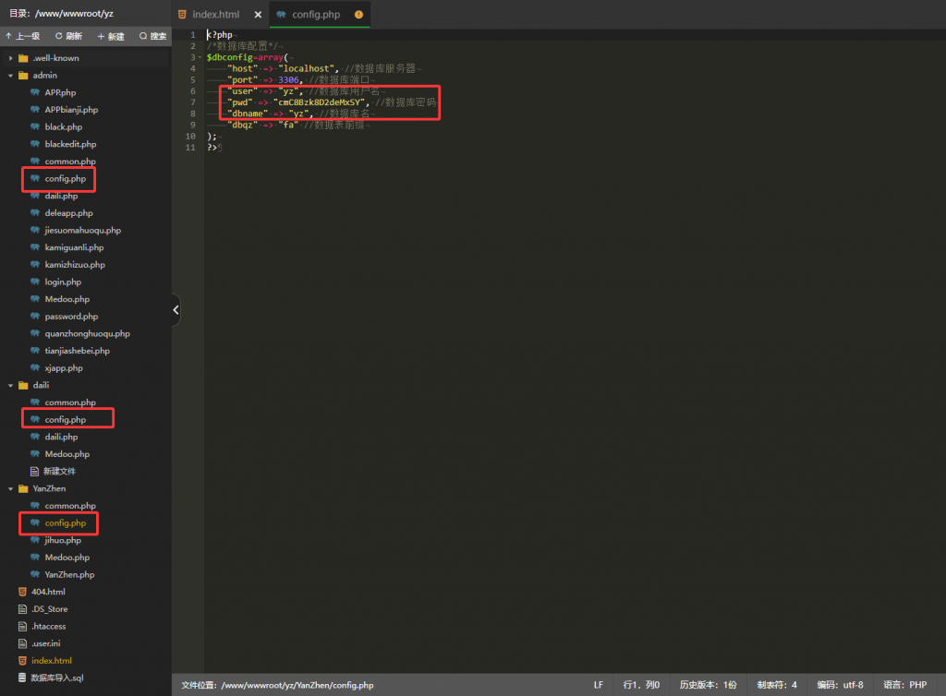Click PHP icon of deleapp.php
Image resolution: width=946 pixels, height=696 pixels.
pos(35,212)
